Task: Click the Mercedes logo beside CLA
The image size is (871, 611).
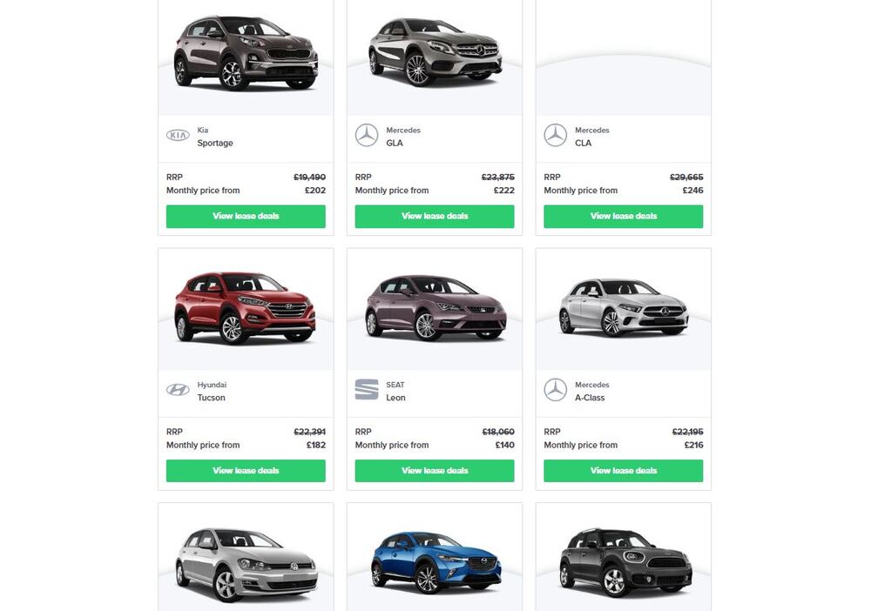Action: [x=556, y=136]
